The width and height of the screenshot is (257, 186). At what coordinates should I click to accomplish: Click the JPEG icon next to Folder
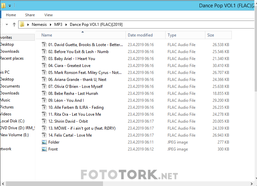44,142
